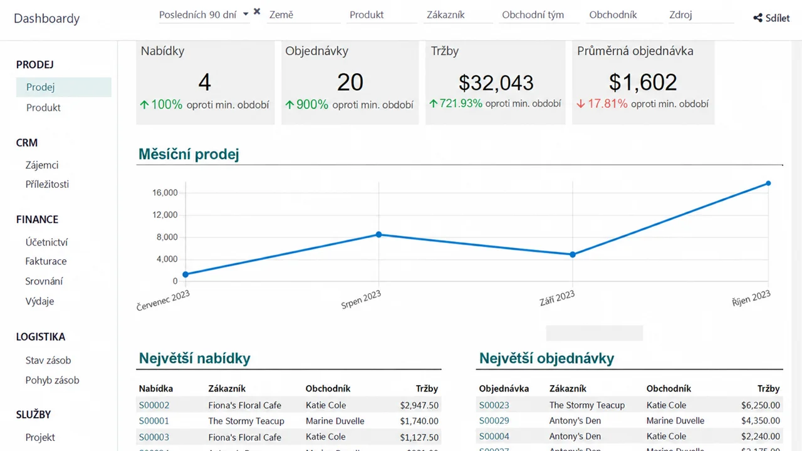Open the Země filter field
Viewport: 802px width, 451px height.
point(303,14)
